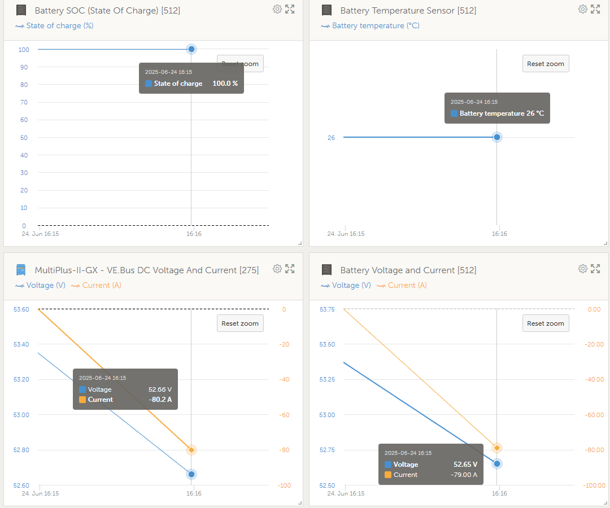Viewport: 610px width, 508px height.
Task: Open settings gear for Battery Temperature Sensor
Action: [583, 9]
